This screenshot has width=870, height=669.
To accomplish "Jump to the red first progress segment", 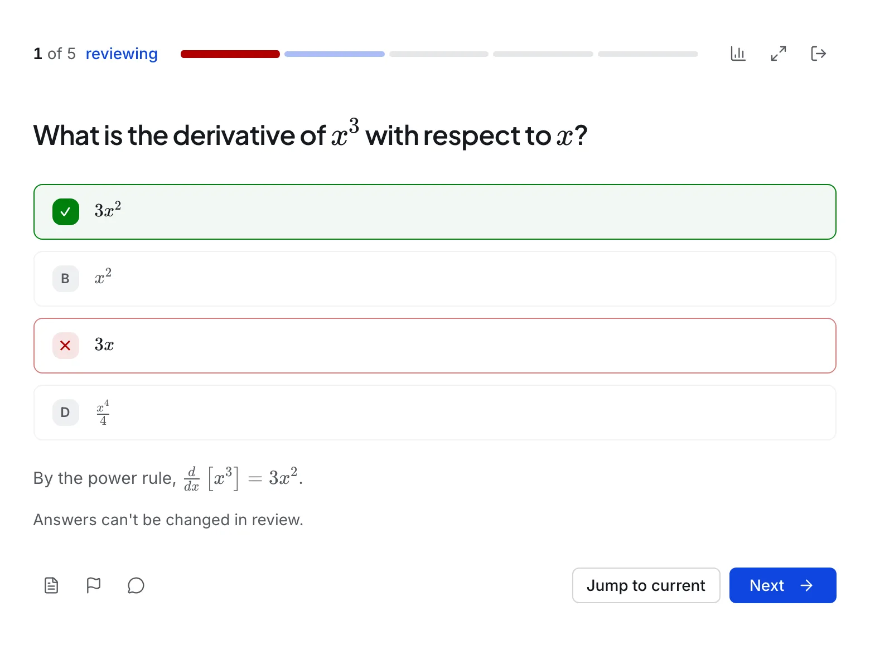I will [x=230, y=54].
